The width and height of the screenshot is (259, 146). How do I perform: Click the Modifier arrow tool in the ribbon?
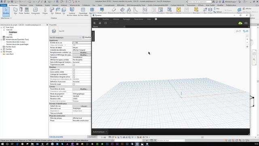coord(6,11)
